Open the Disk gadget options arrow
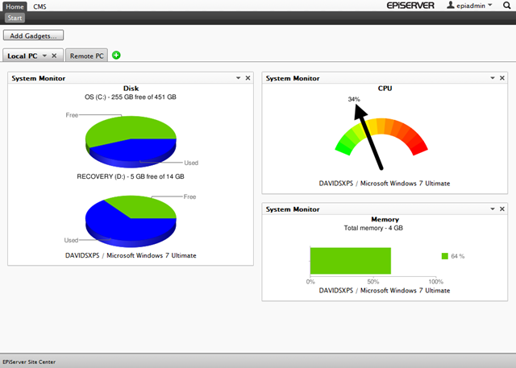Screen dimensions: 516x368 [x=238, y=78]
